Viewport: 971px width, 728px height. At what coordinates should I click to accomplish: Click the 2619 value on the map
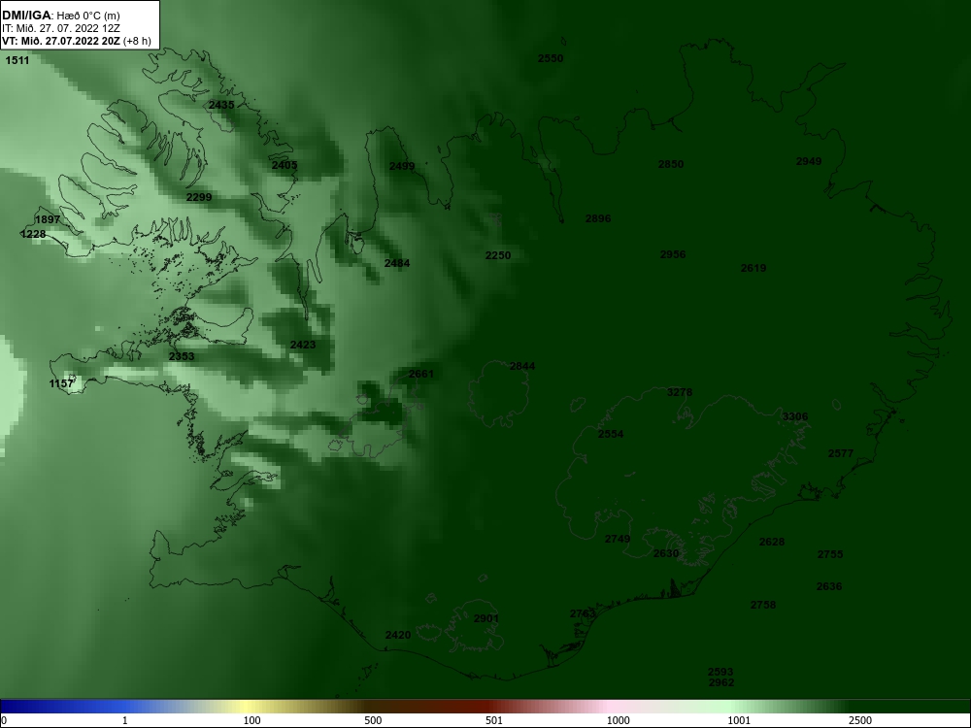(x=753, y=269)
